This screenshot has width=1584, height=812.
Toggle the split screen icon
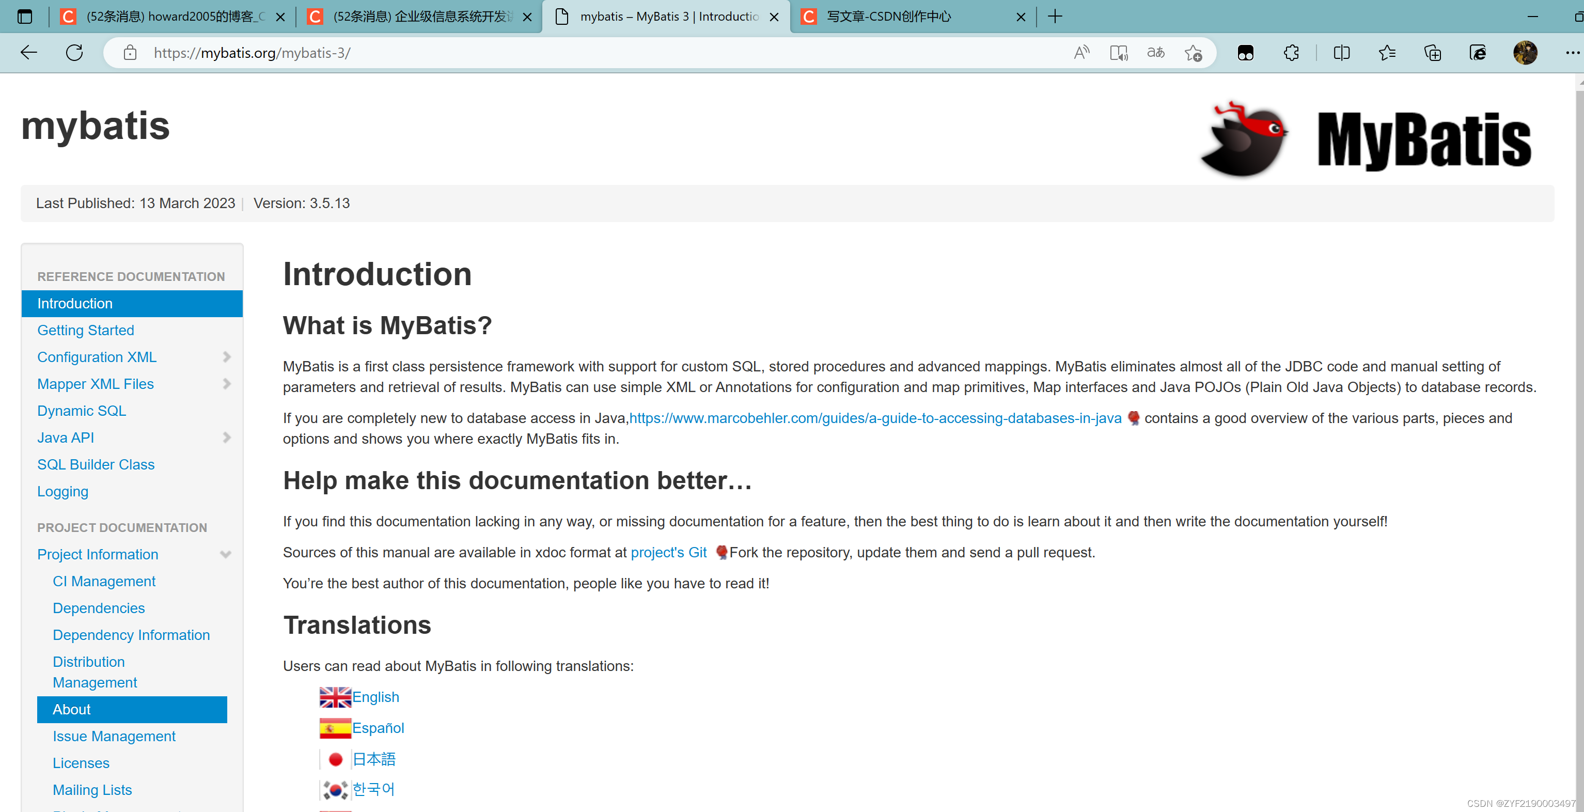(x=1342, y=53)
